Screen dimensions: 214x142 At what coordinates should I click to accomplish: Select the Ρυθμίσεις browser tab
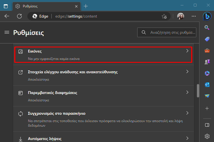click(x=47, y=6)
